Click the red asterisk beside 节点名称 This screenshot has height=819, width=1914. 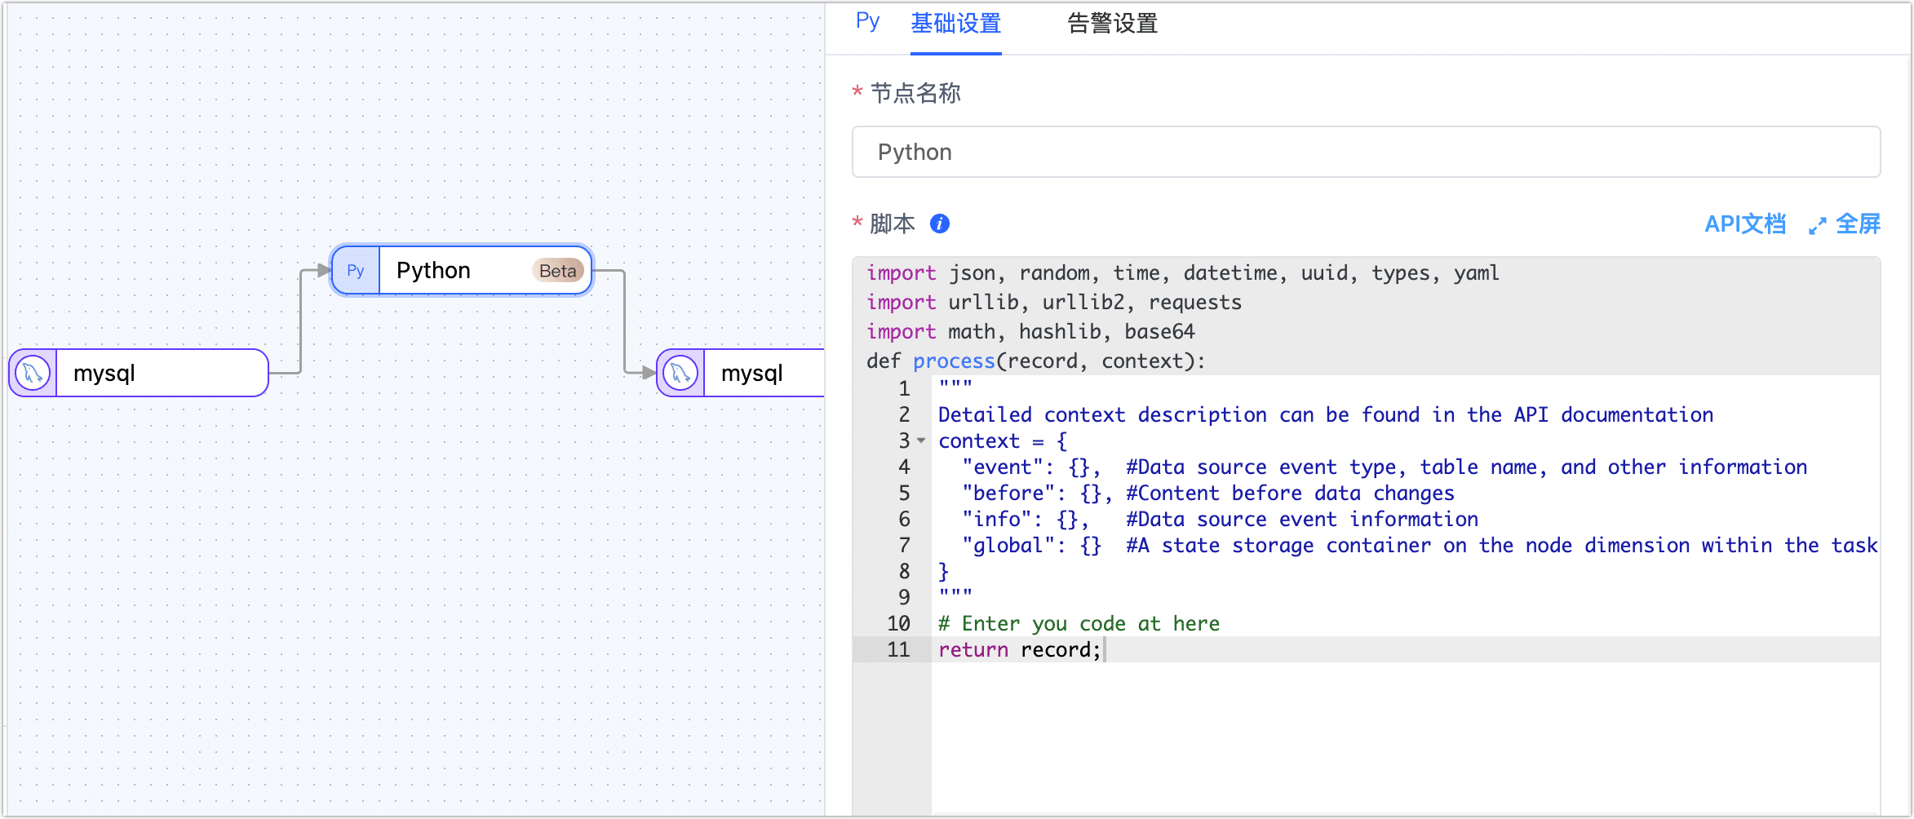[x=857, y=93]
